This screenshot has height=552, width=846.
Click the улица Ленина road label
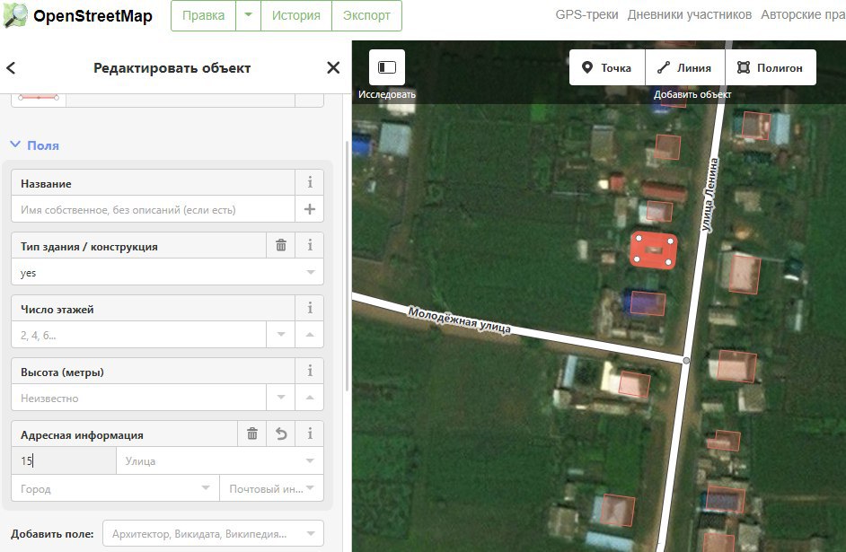pyautogui.click(x=709, y=195)
